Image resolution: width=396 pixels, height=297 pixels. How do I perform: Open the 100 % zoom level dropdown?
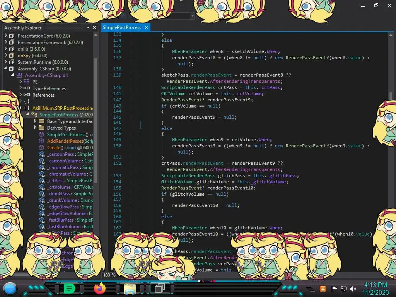(x=109, y=275)
